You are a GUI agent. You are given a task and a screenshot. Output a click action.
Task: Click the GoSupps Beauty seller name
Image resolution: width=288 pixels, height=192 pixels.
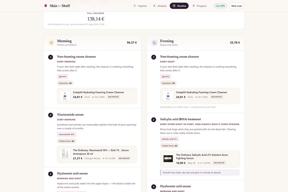pos(93,158)
